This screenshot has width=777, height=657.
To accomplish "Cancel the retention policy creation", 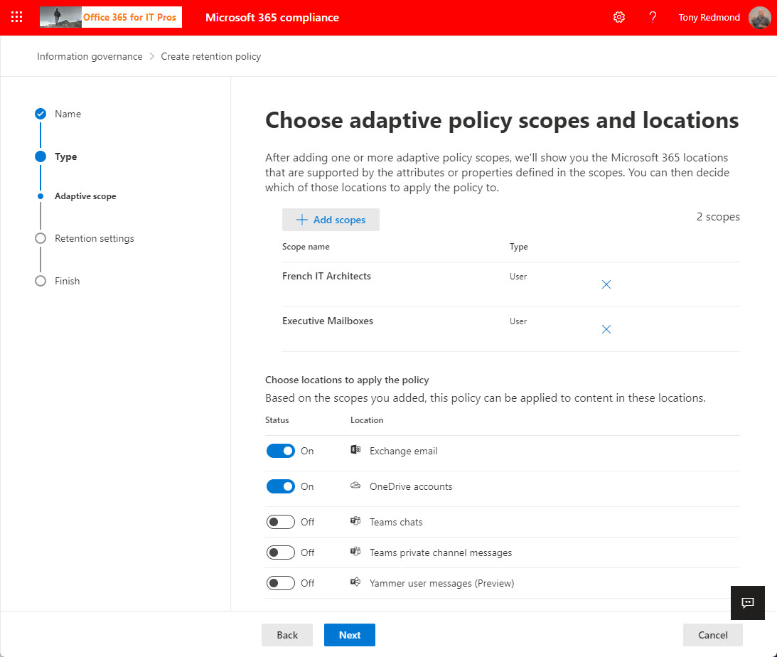I will click(712, 634).
